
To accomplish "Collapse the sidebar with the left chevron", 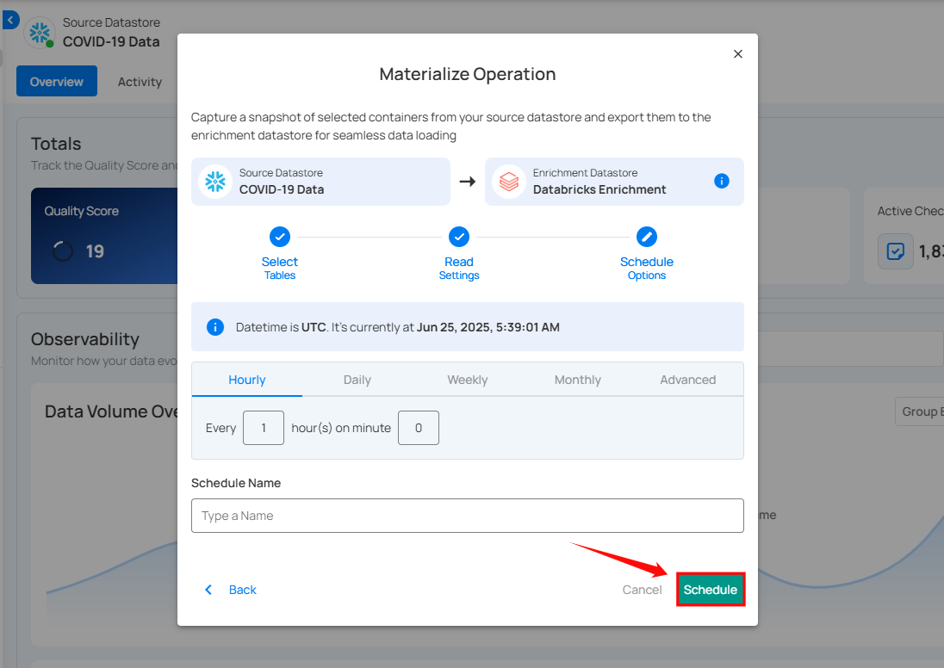I will click(9, 20).
